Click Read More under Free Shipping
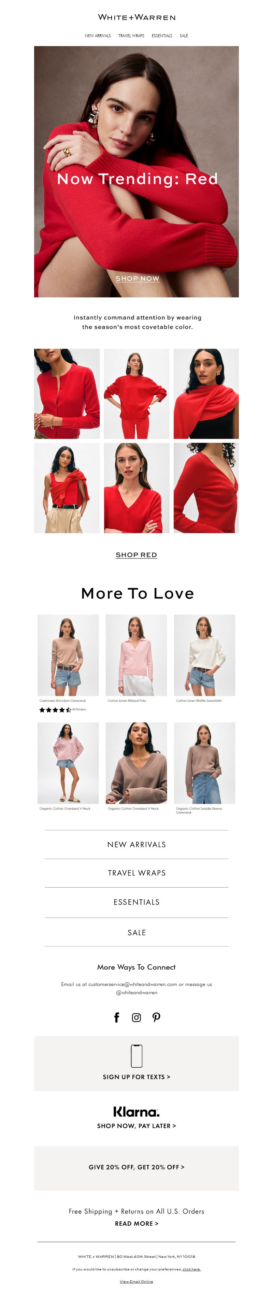The width and height of the screenshot is (273, 1293). point(136,1223)
